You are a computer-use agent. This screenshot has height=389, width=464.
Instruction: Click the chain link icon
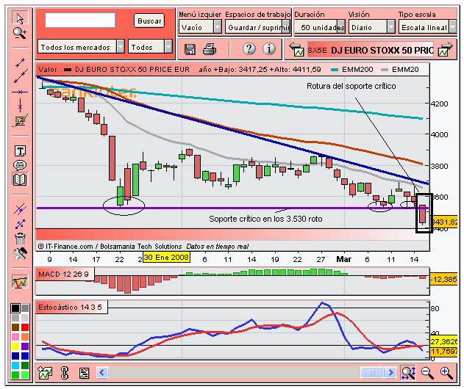click(65, 373)
